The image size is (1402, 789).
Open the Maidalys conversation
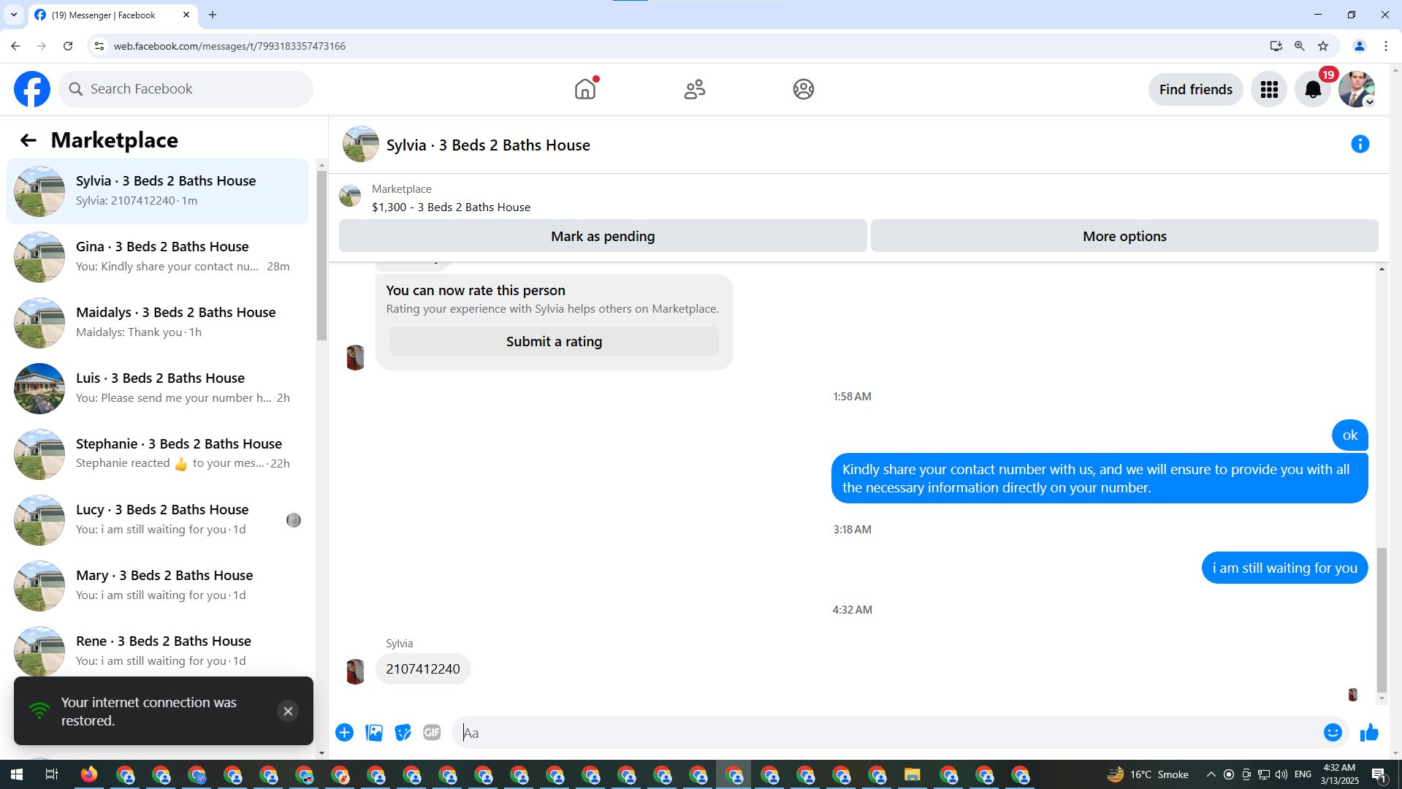(x=158, y=323)
